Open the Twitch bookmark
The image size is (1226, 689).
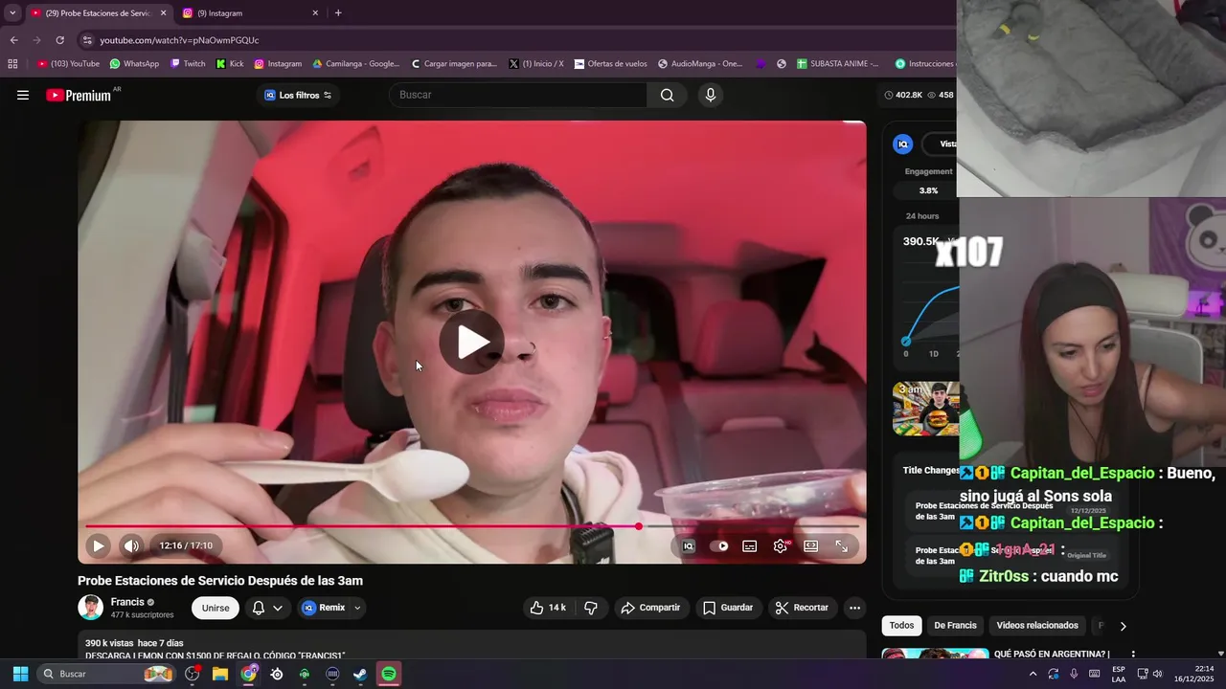188,64
